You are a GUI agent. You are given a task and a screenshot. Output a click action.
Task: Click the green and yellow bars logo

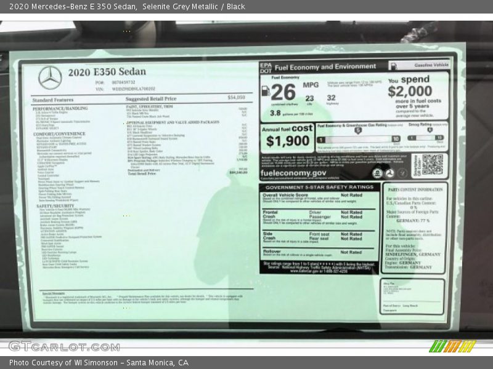(x=452, y=347)
